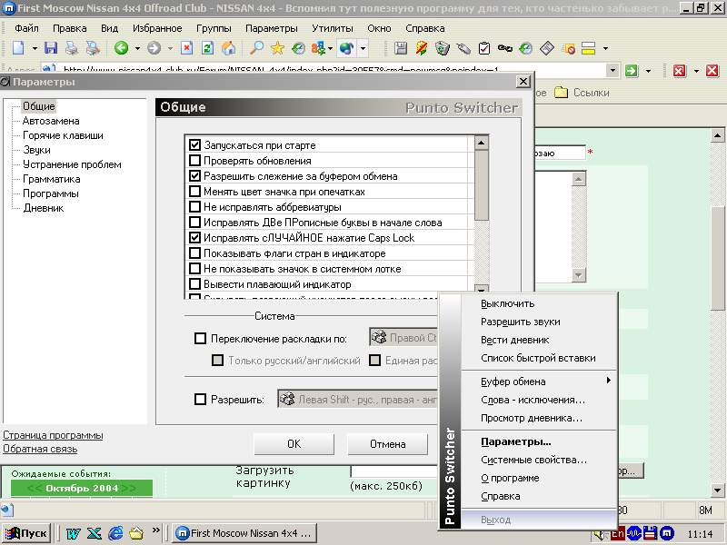Click 'First Moscow Nissan 4x4' taskbar button

click(244, 533)
